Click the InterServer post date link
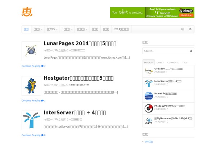The image size is (216, 144). [61, 119]
